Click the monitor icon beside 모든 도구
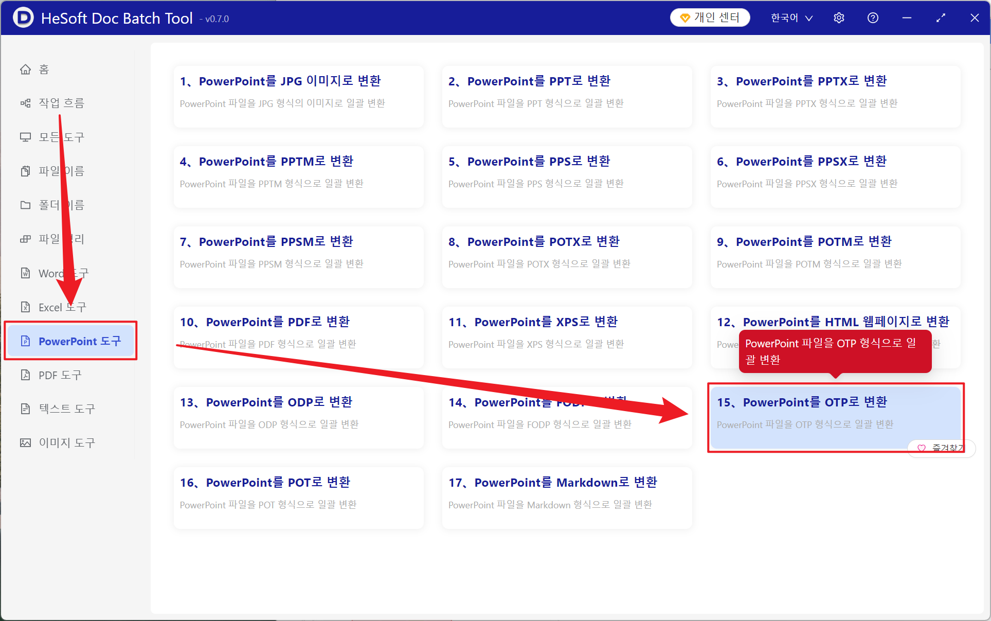 (25, 137)
